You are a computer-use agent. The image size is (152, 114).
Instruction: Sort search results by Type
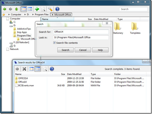tap(101, 74)
